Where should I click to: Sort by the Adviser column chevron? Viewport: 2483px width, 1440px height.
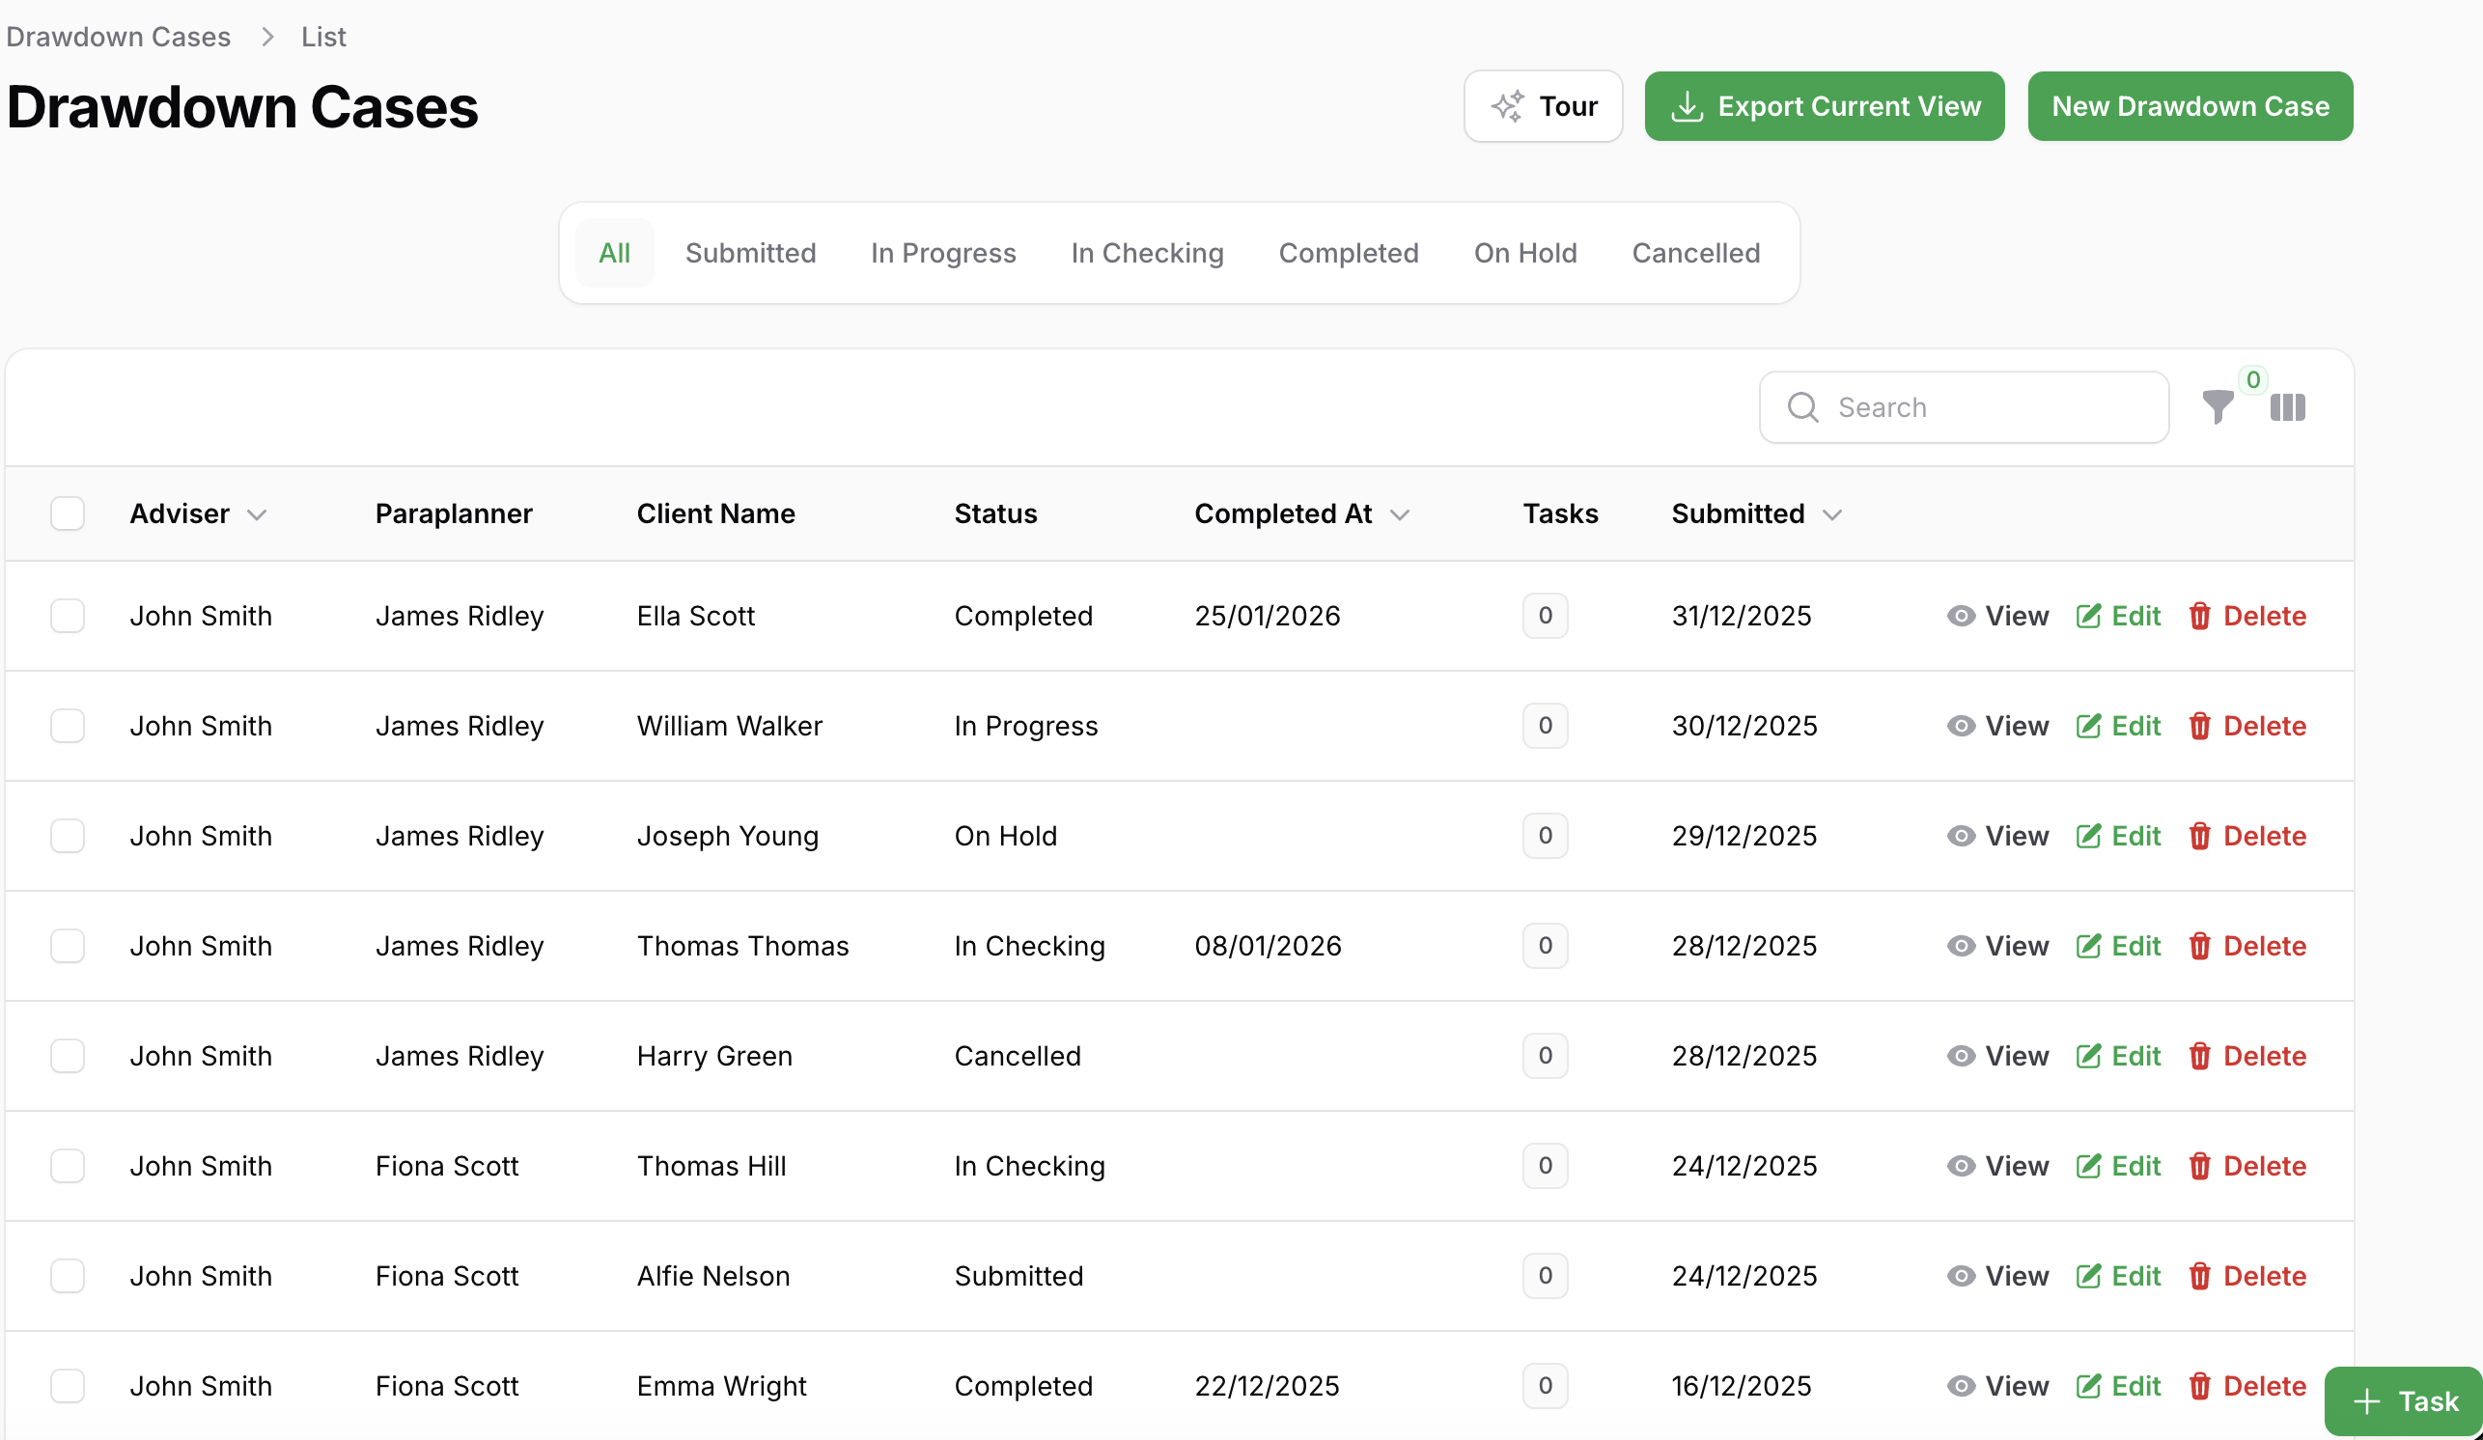pyautogui.click(x=257, y=515)
